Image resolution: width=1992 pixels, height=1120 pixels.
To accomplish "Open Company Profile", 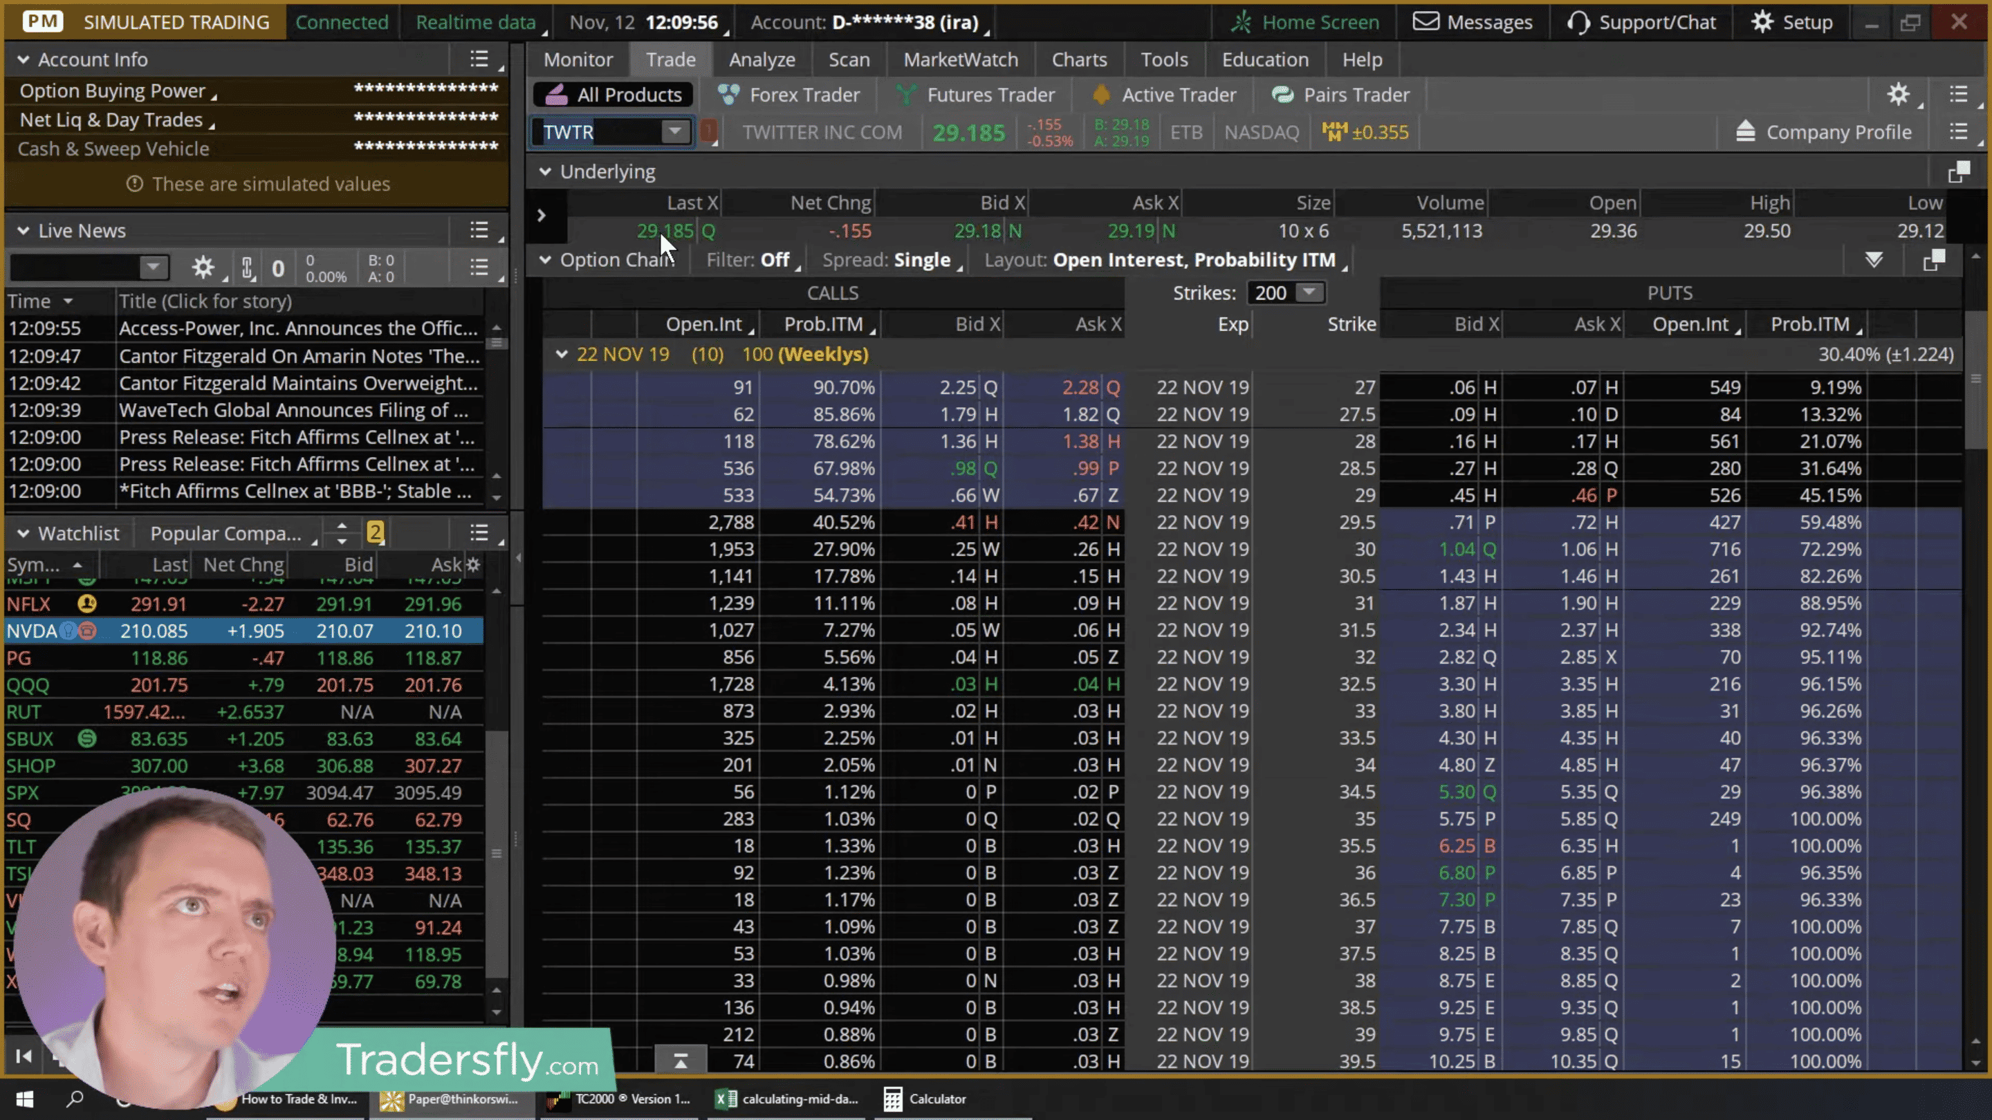I will 1823,132.
